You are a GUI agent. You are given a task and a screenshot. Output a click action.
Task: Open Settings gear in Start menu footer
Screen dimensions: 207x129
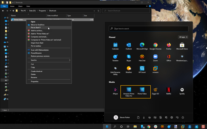[172, 118]
